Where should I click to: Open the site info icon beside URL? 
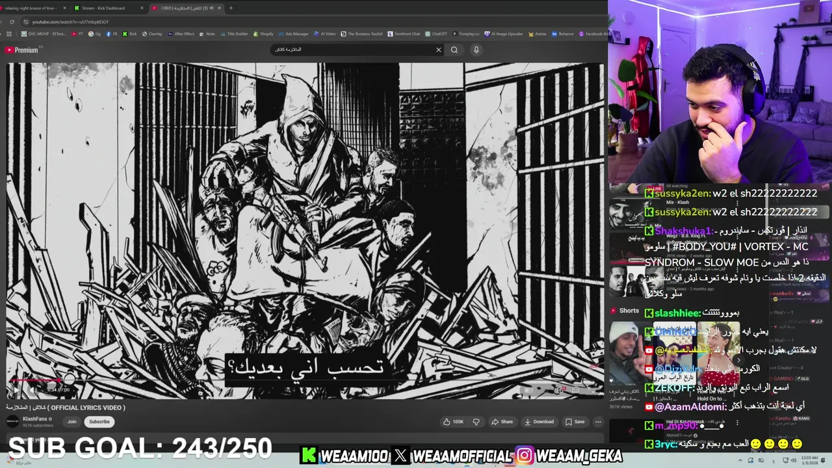tap(25, 21)
